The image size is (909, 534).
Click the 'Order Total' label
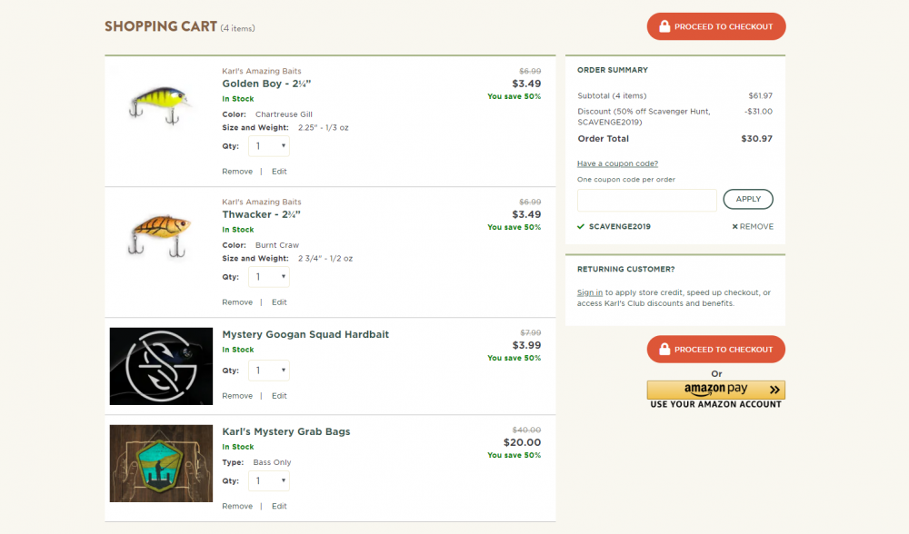click(603, 138)
